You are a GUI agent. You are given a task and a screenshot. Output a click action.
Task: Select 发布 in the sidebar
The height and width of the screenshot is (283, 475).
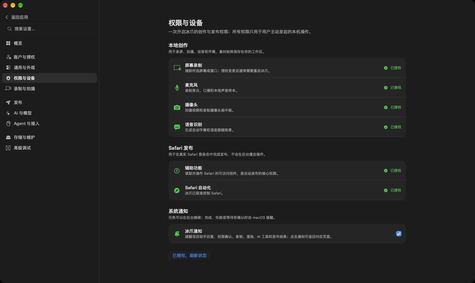tap(49, 102)
